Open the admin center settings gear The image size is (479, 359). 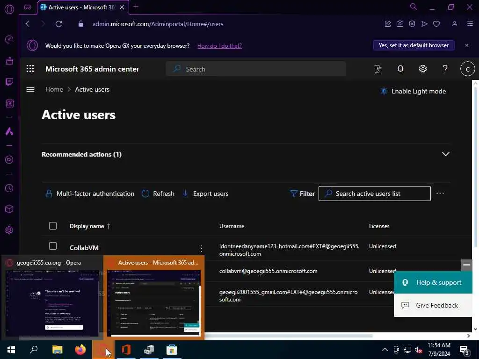423,69
